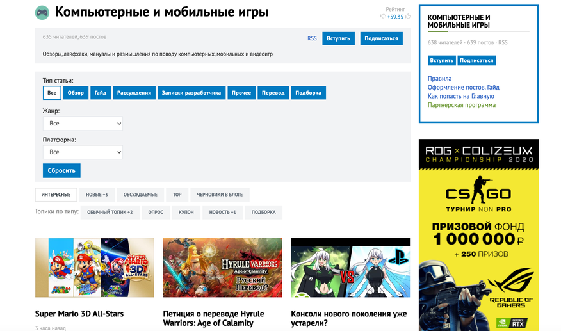Viewport: 561px width, 331px height.
Task: Switch to ОБСУЖДАЕМЫЕ tab
Action: 140,195
